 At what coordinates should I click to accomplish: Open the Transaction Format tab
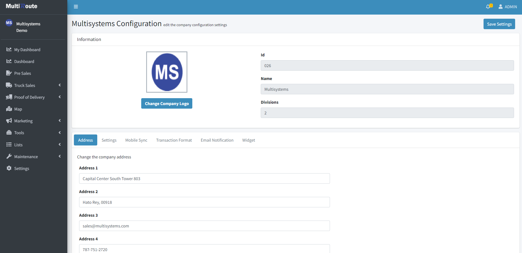(174, 140)
